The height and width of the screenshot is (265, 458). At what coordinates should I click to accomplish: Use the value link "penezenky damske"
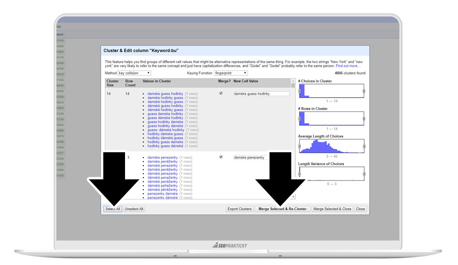coord(163,194)
